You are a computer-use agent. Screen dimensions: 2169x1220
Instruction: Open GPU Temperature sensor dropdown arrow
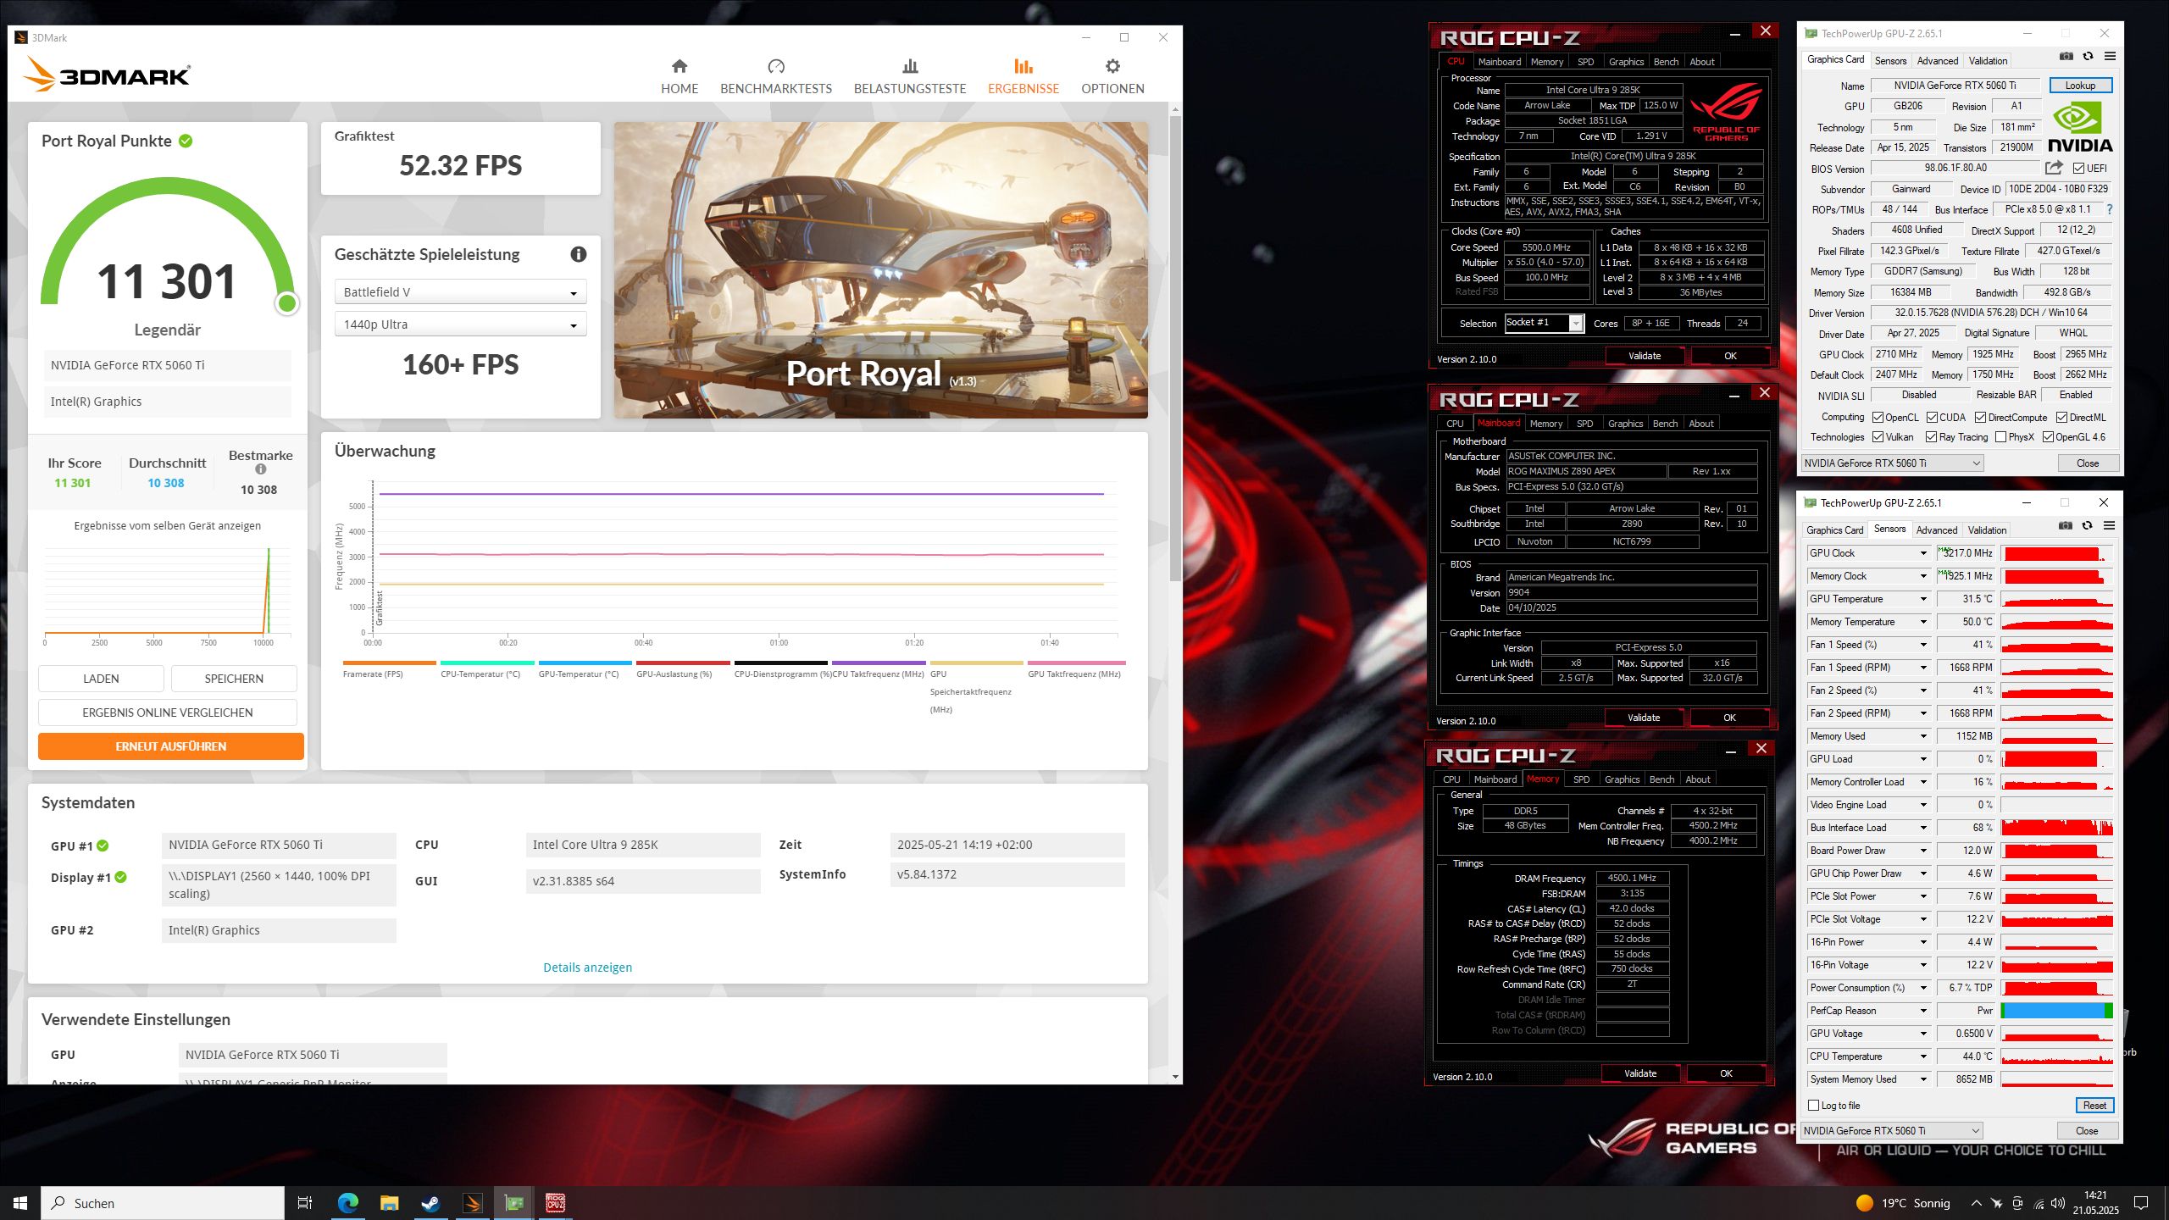(x=1923, y=599)
